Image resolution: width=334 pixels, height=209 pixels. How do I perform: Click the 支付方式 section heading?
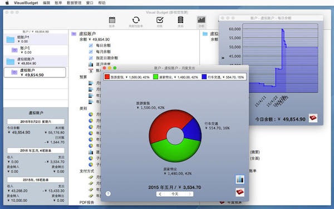[x=87, y=171]
